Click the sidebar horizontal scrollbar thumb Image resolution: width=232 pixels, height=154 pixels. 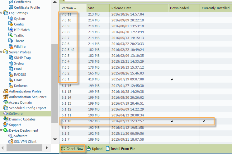(24, 148)
